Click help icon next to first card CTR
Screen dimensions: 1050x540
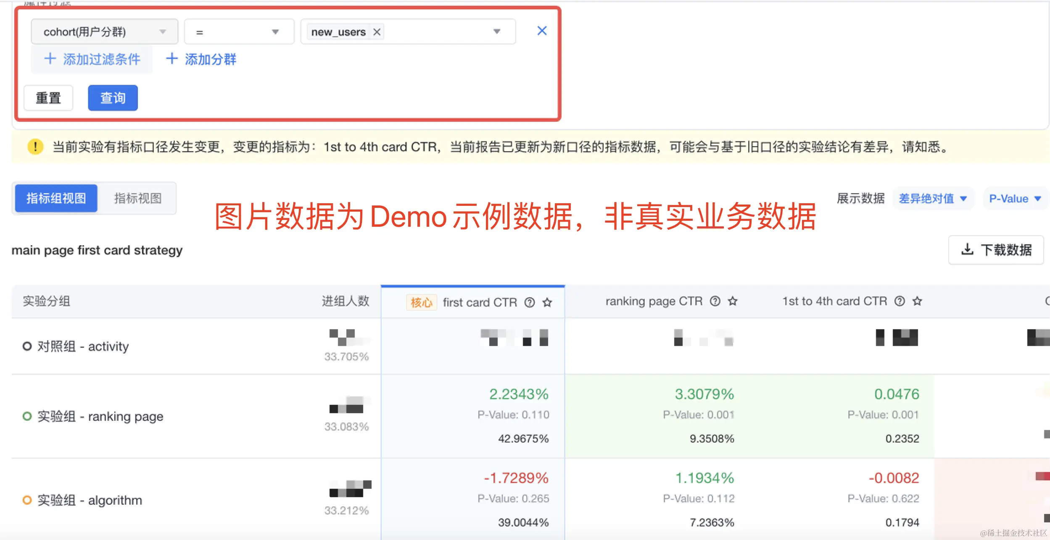tap(530, 302)
